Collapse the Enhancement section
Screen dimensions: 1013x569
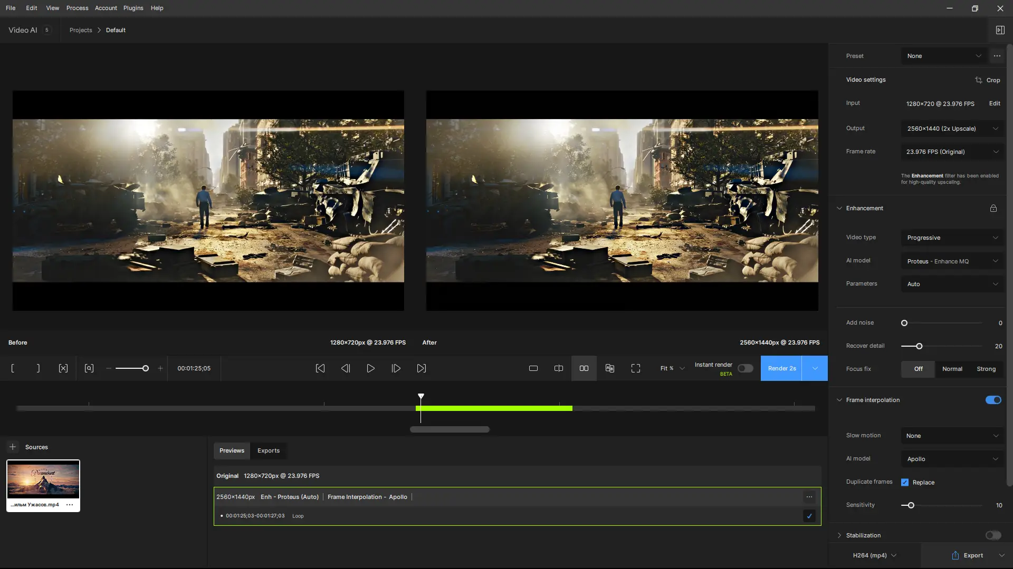pyautogui.click(x=839, y=208)
